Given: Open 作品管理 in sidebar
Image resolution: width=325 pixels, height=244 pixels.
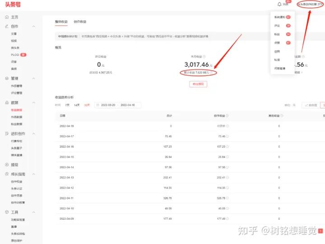Looking at the screenshot, I should (17, 86).
